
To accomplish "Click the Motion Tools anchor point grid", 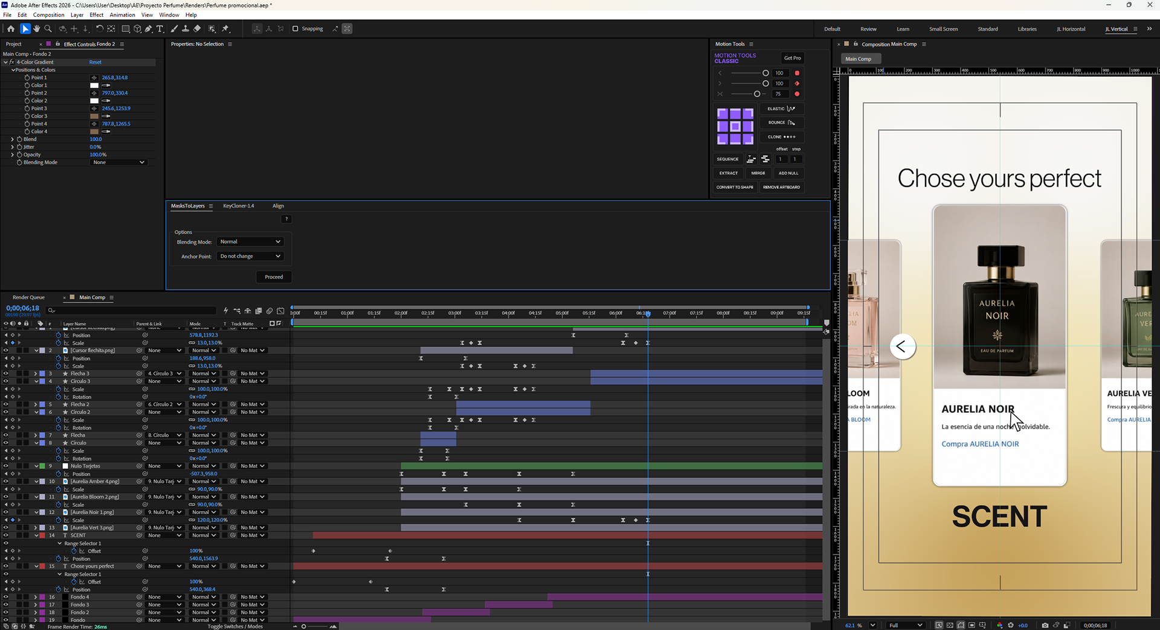I will point(735,126).
